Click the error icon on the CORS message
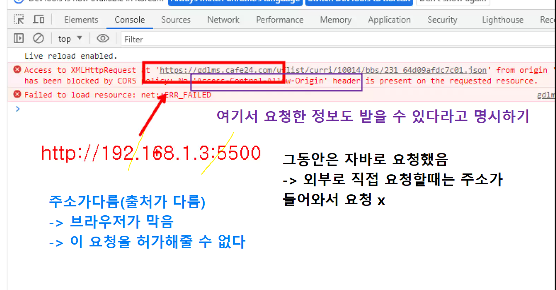Image resolution: width=556 pixels, height=290 pixels. pos(17,69)
